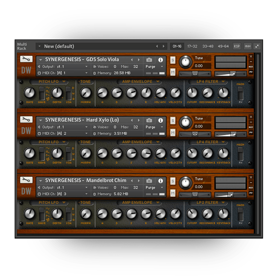Viewport: 278px width, 278px height.
Task: Adjust the volume slider of GDS Solo Viola
Action: 230,74
